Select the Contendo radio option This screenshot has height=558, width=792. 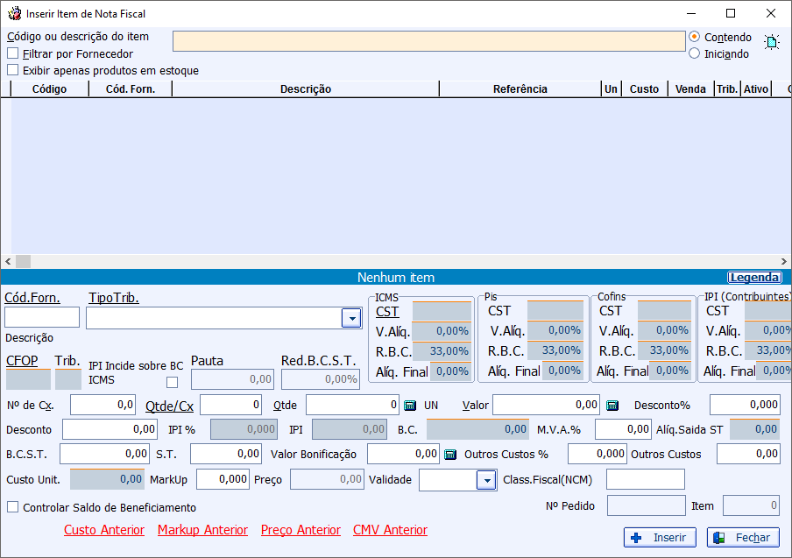(695, 37)
